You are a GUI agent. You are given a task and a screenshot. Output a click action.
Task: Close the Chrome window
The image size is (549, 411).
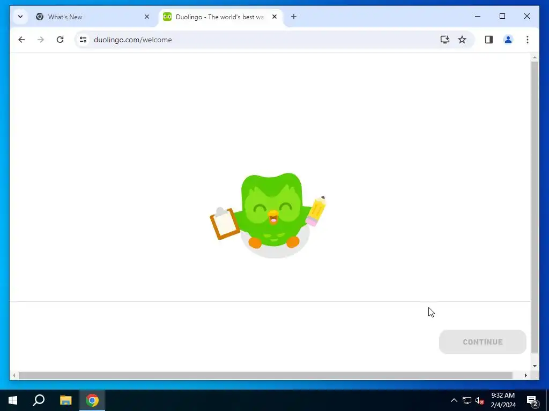[526, 16]
